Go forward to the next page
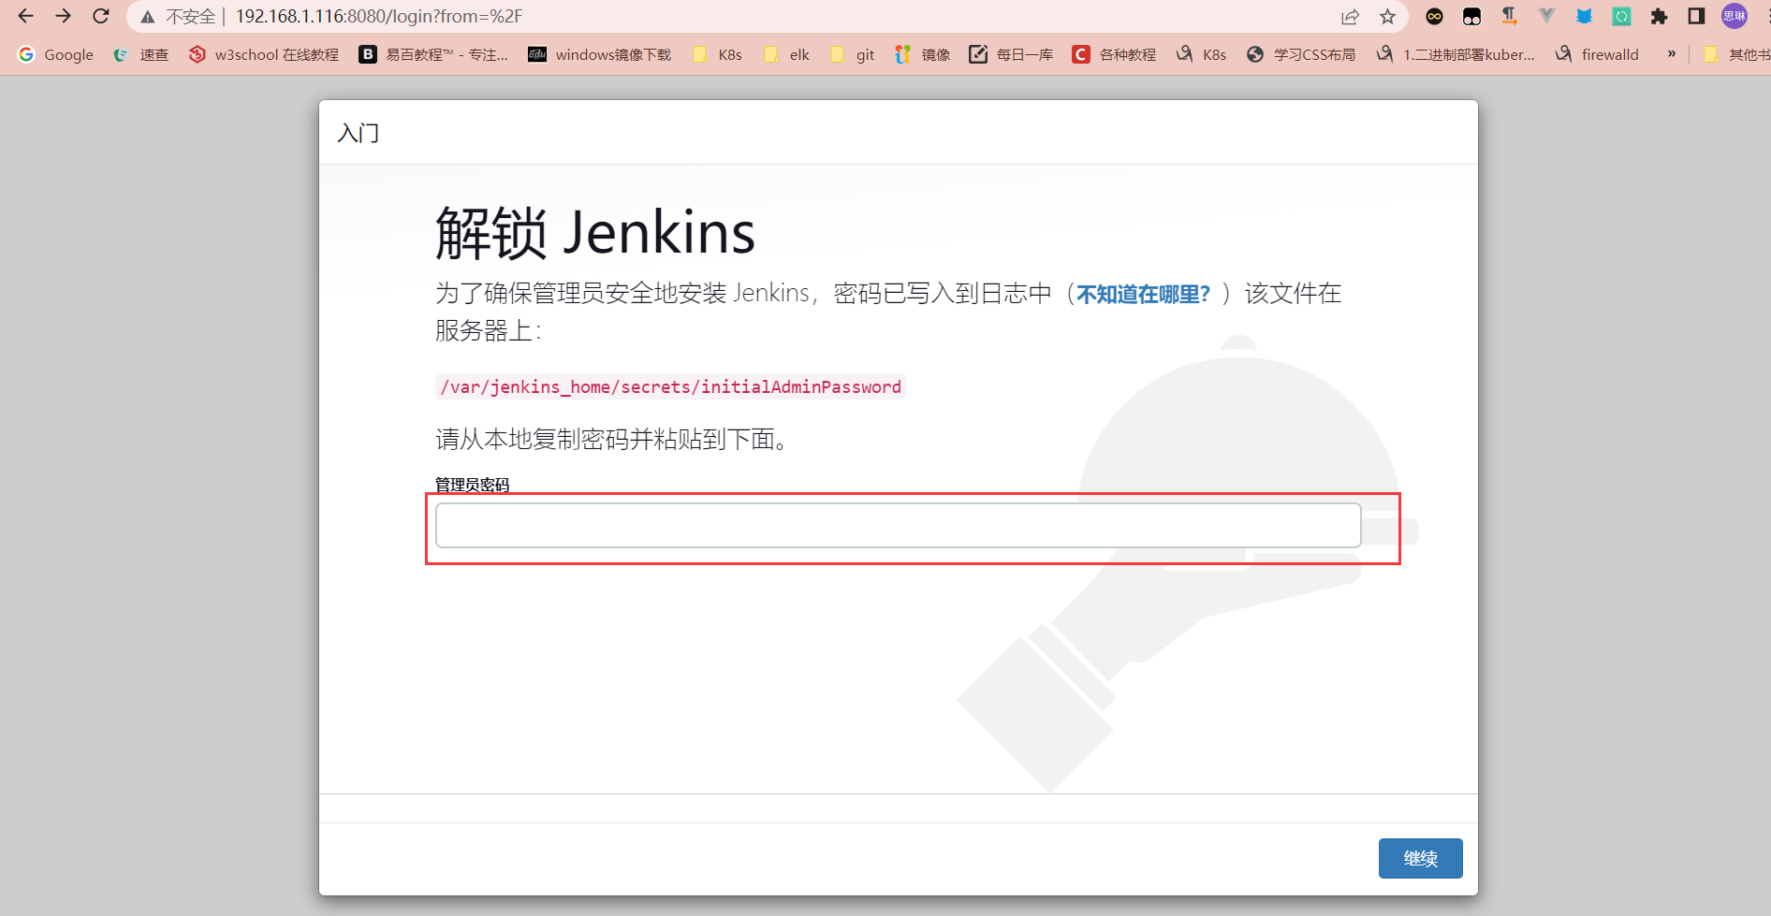The width and height of the screenshot is (1771, 916). click(63, 16)
